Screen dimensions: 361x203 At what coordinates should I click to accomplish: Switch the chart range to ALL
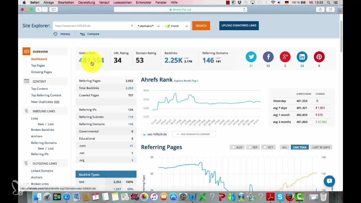click(285, 147)
